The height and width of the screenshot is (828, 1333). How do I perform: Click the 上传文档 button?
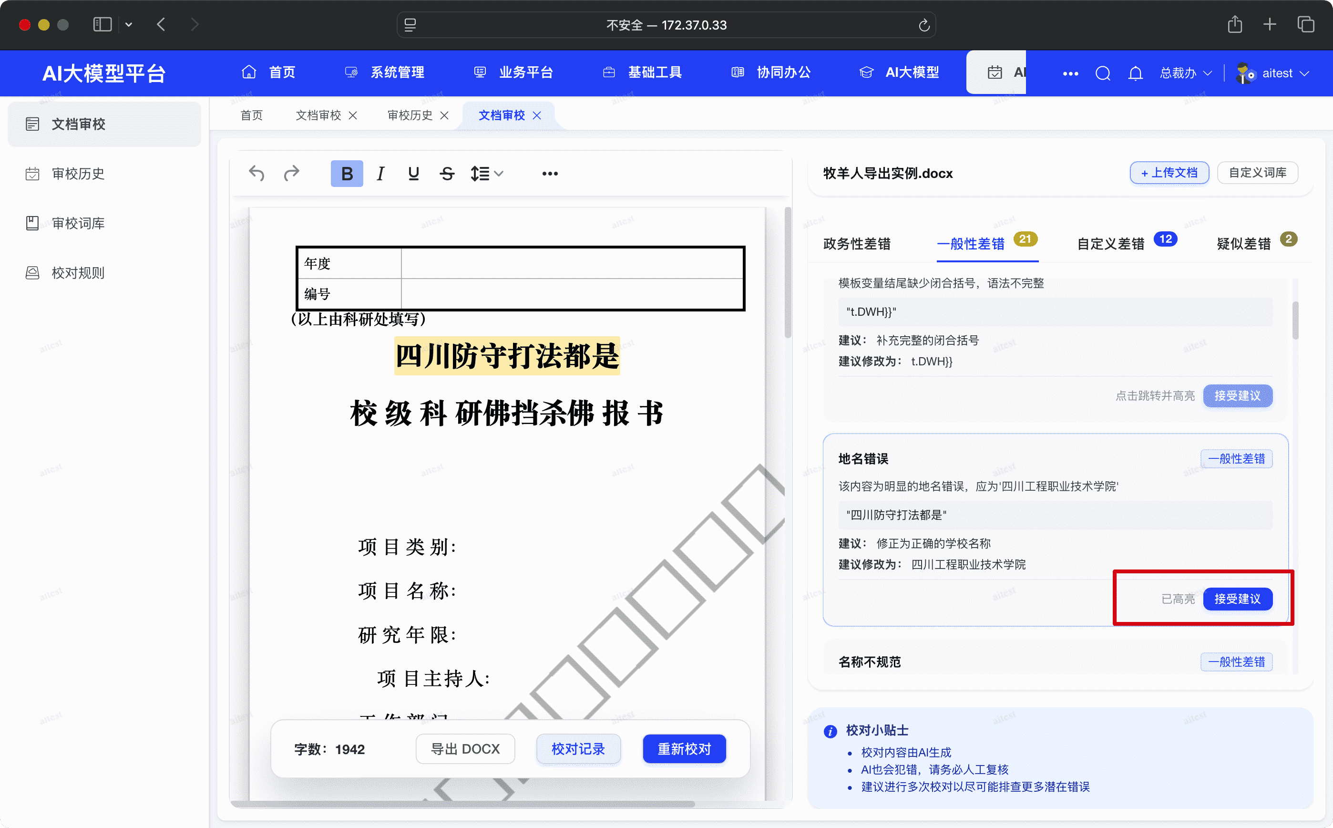1169,173
